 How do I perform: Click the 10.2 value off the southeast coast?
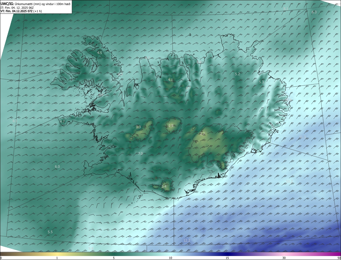(x=289, y=182)
